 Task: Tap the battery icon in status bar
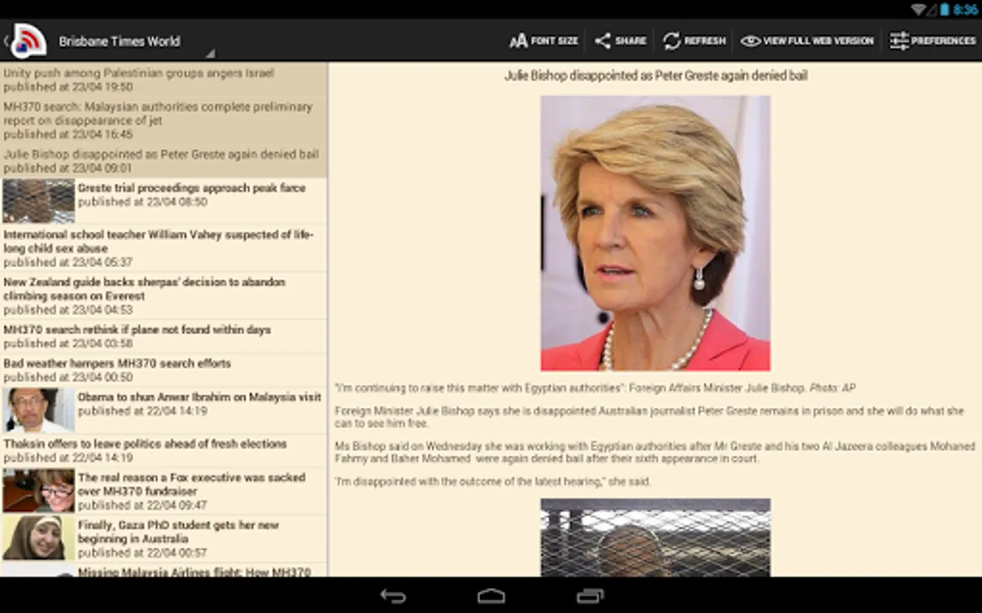[x=944, y=10]
